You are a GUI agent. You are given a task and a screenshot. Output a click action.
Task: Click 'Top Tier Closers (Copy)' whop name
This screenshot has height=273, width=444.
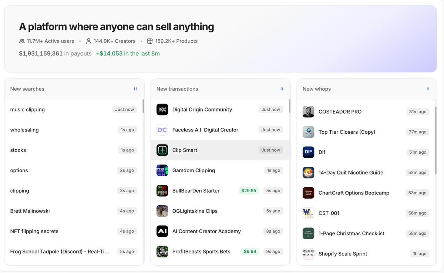pyautogui.click(x=347, y=132)
